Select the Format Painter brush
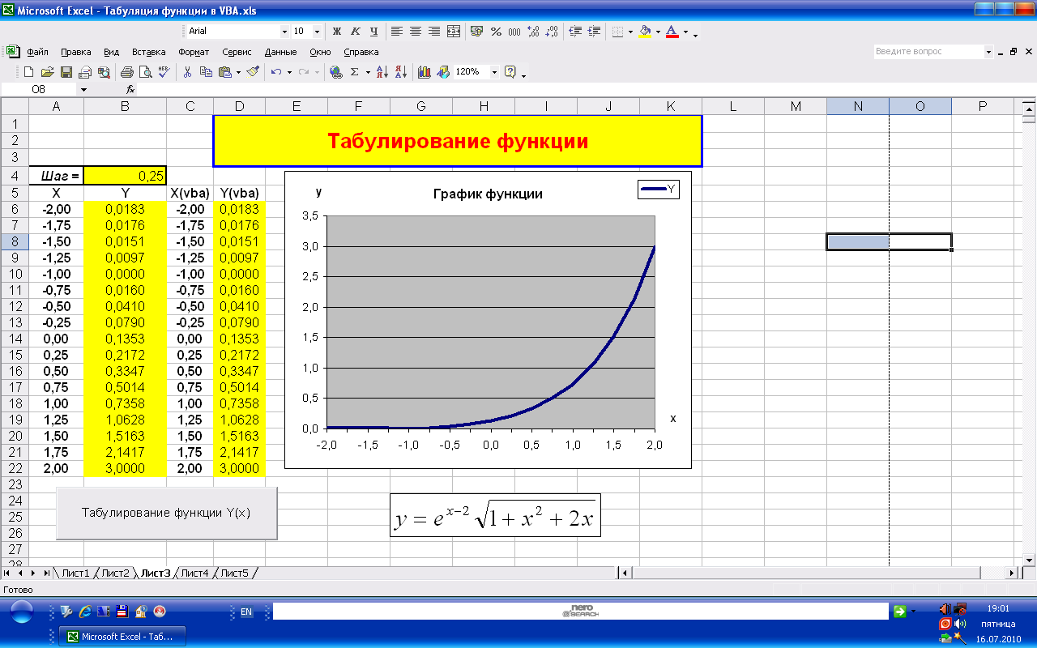Screen dimensions: 1037x648 (x=253, y=72)
